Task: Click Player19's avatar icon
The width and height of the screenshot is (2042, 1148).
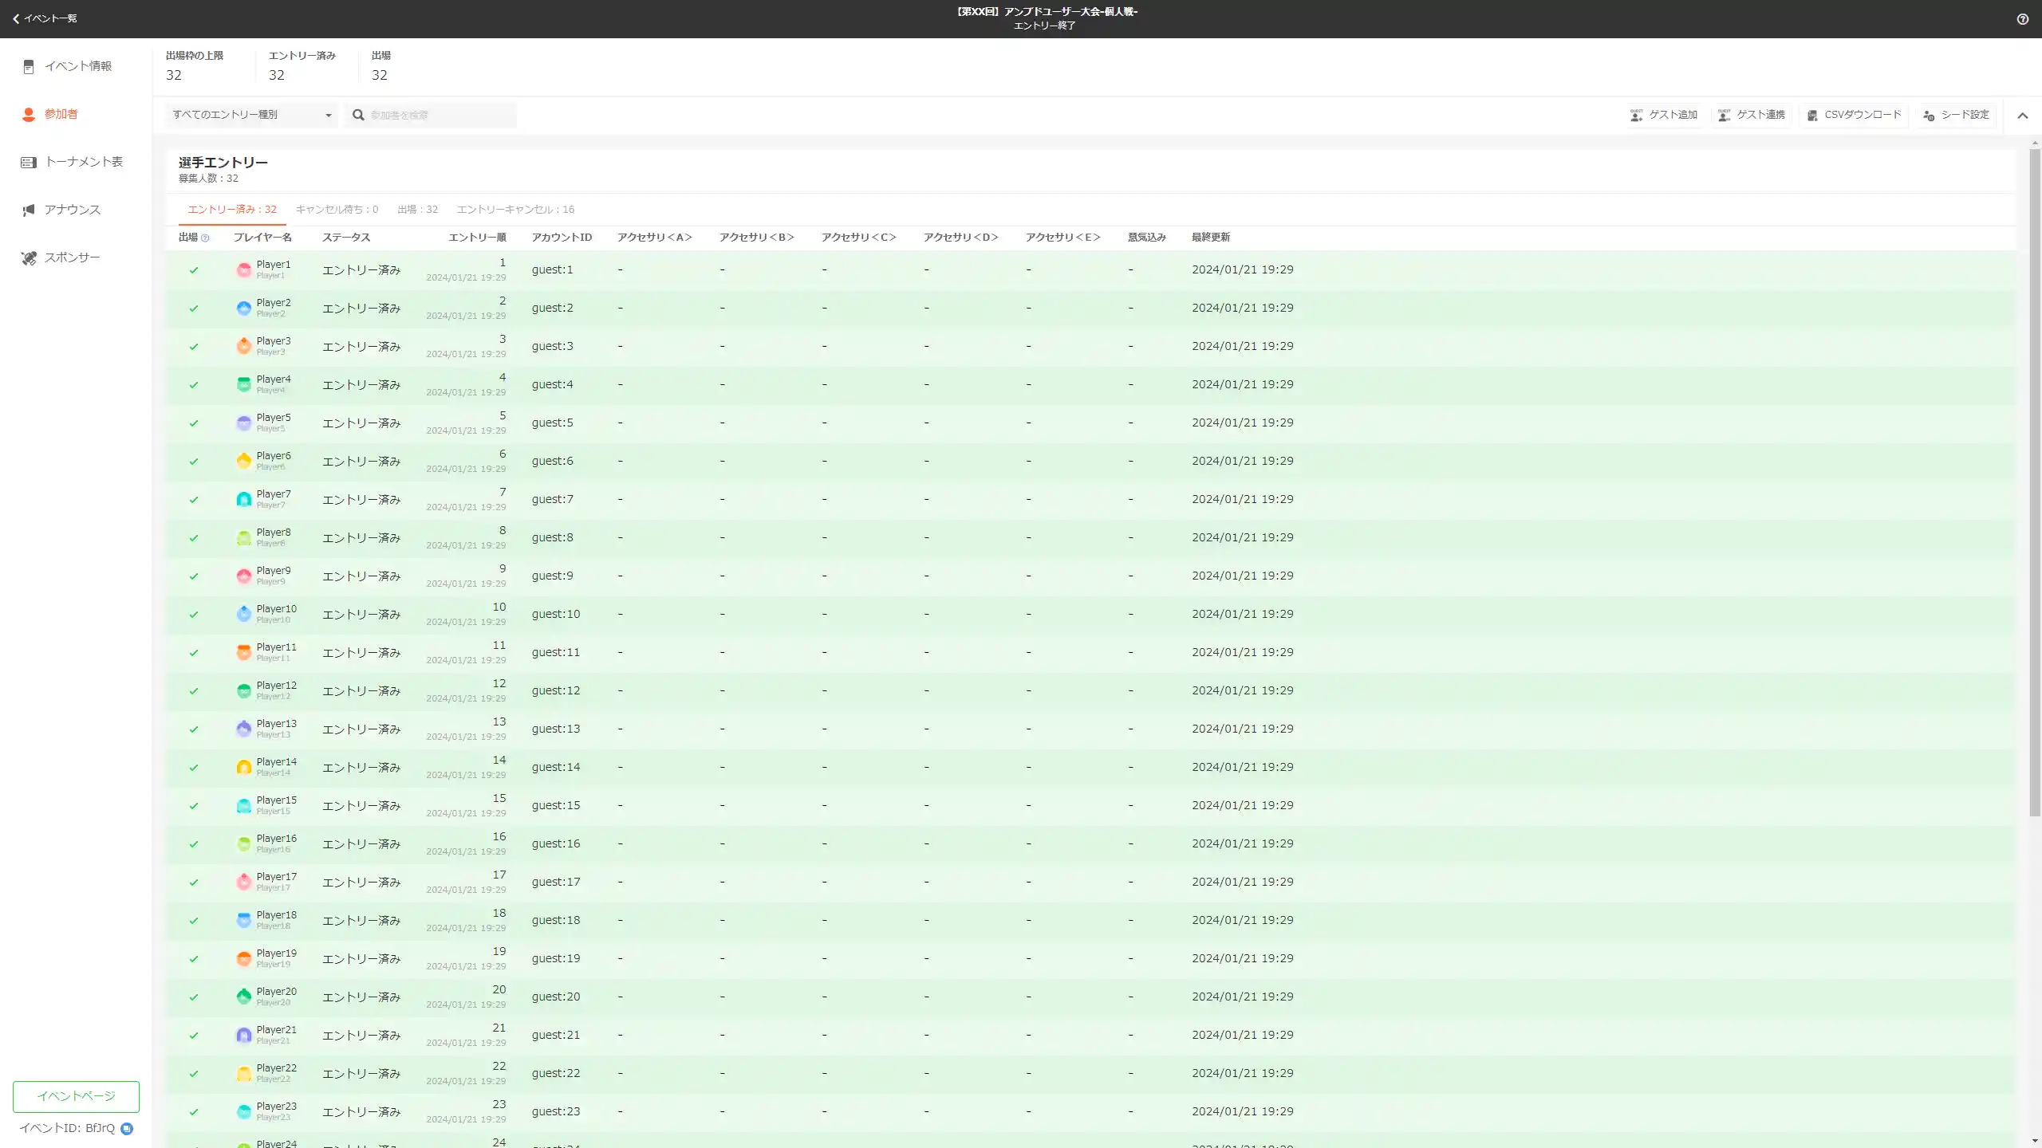Action: click(x=244, y=958)
